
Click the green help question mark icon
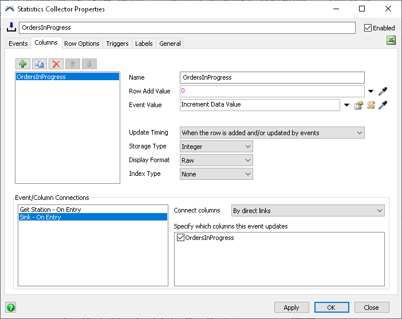pos(10,307)
